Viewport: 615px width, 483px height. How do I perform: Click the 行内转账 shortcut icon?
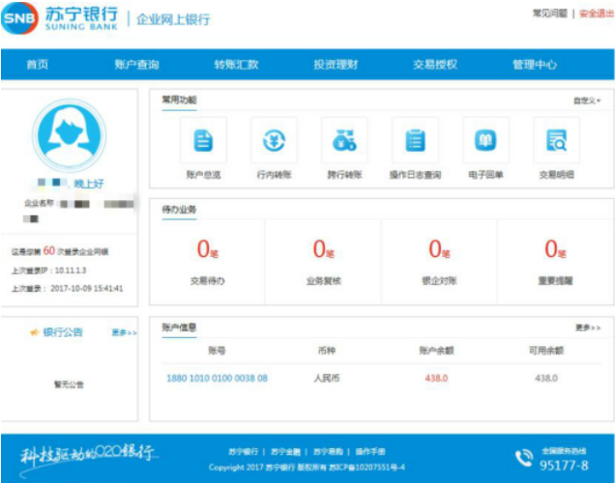(274, 141)
